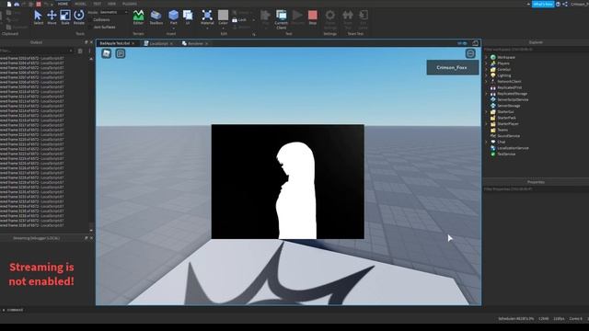Open the Toolbox
This screenshot has height=331, width=589.
[156, 17]
